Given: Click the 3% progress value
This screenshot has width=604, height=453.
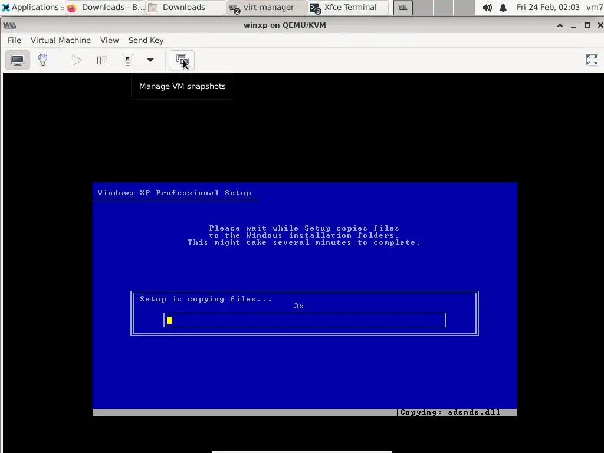Looking at the screenshot, I should tap(298, 306).
